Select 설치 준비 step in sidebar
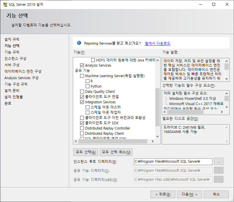Screen dimensions: 234x202 click(12, 91)
